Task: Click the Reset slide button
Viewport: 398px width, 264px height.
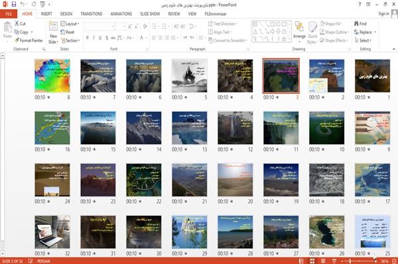Action: (68, 32)
